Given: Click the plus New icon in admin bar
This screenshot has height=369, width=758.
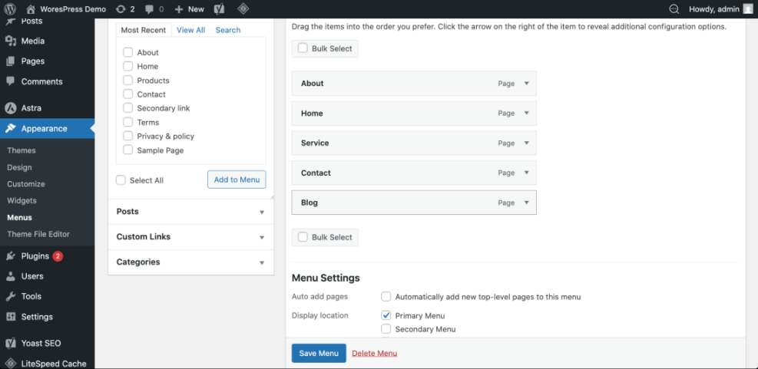Looking at the screenshot, I should pyautogui.click(x=180, y=9).
